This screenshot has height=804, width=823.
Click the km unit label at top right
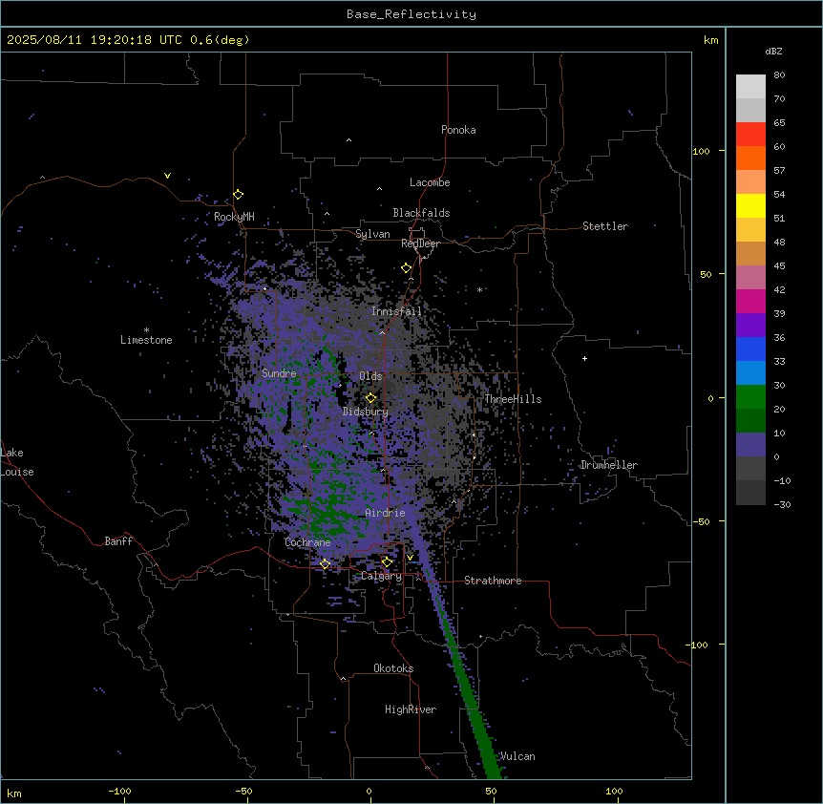point(710,40)
